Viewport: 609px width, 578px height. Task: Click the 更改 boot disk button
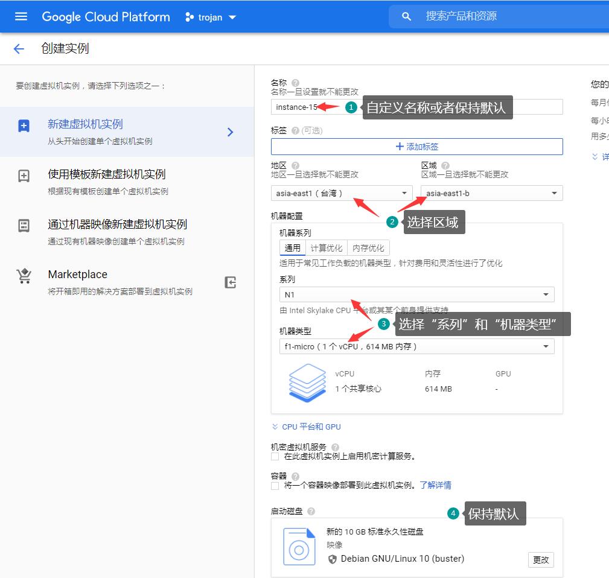(x=541, y=560)
